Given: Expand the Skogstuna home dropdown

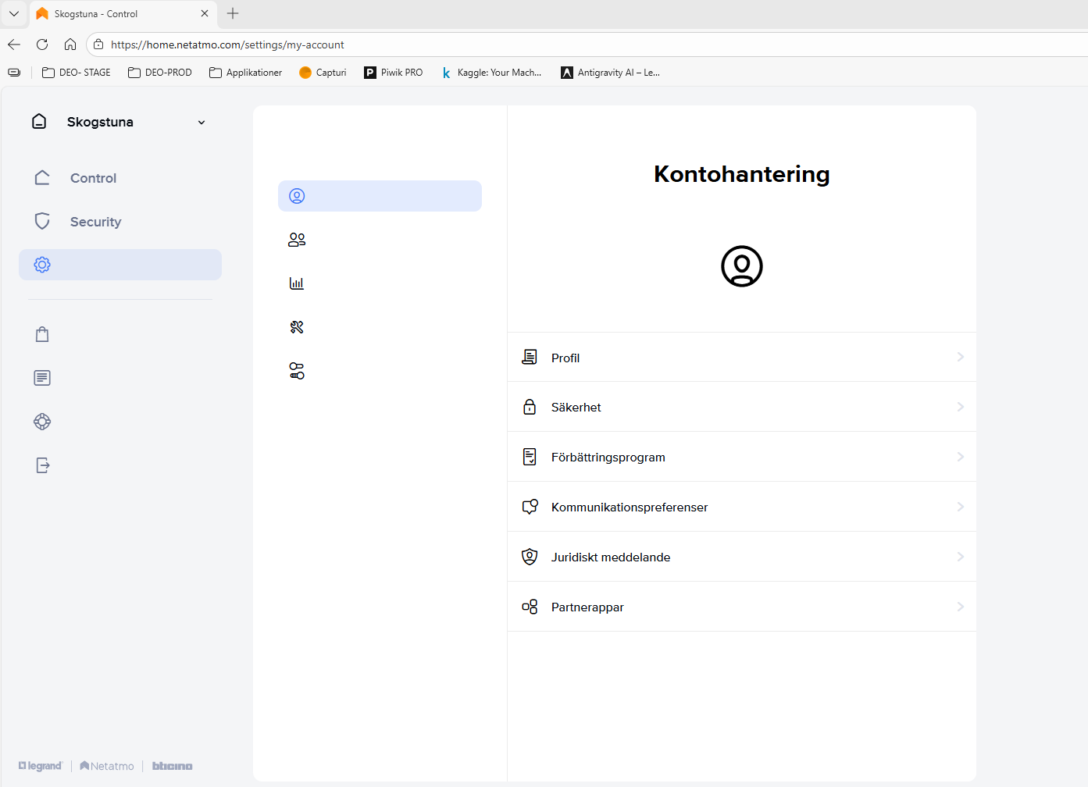Looking at the screenshot, I should point(201,123).
